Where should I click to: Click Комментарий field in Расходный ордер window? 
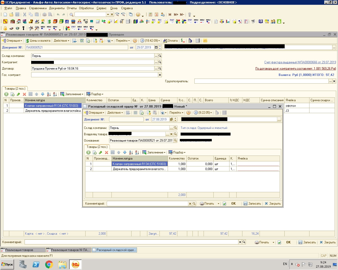pos(147,204)
